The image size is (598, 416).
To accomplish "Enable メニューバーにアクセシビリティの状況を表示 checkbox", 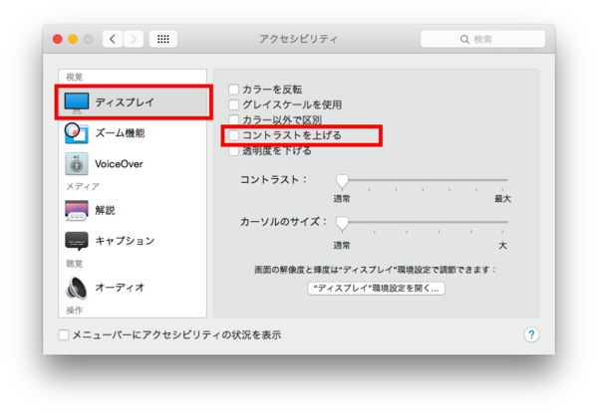I will tap(64, 334).
